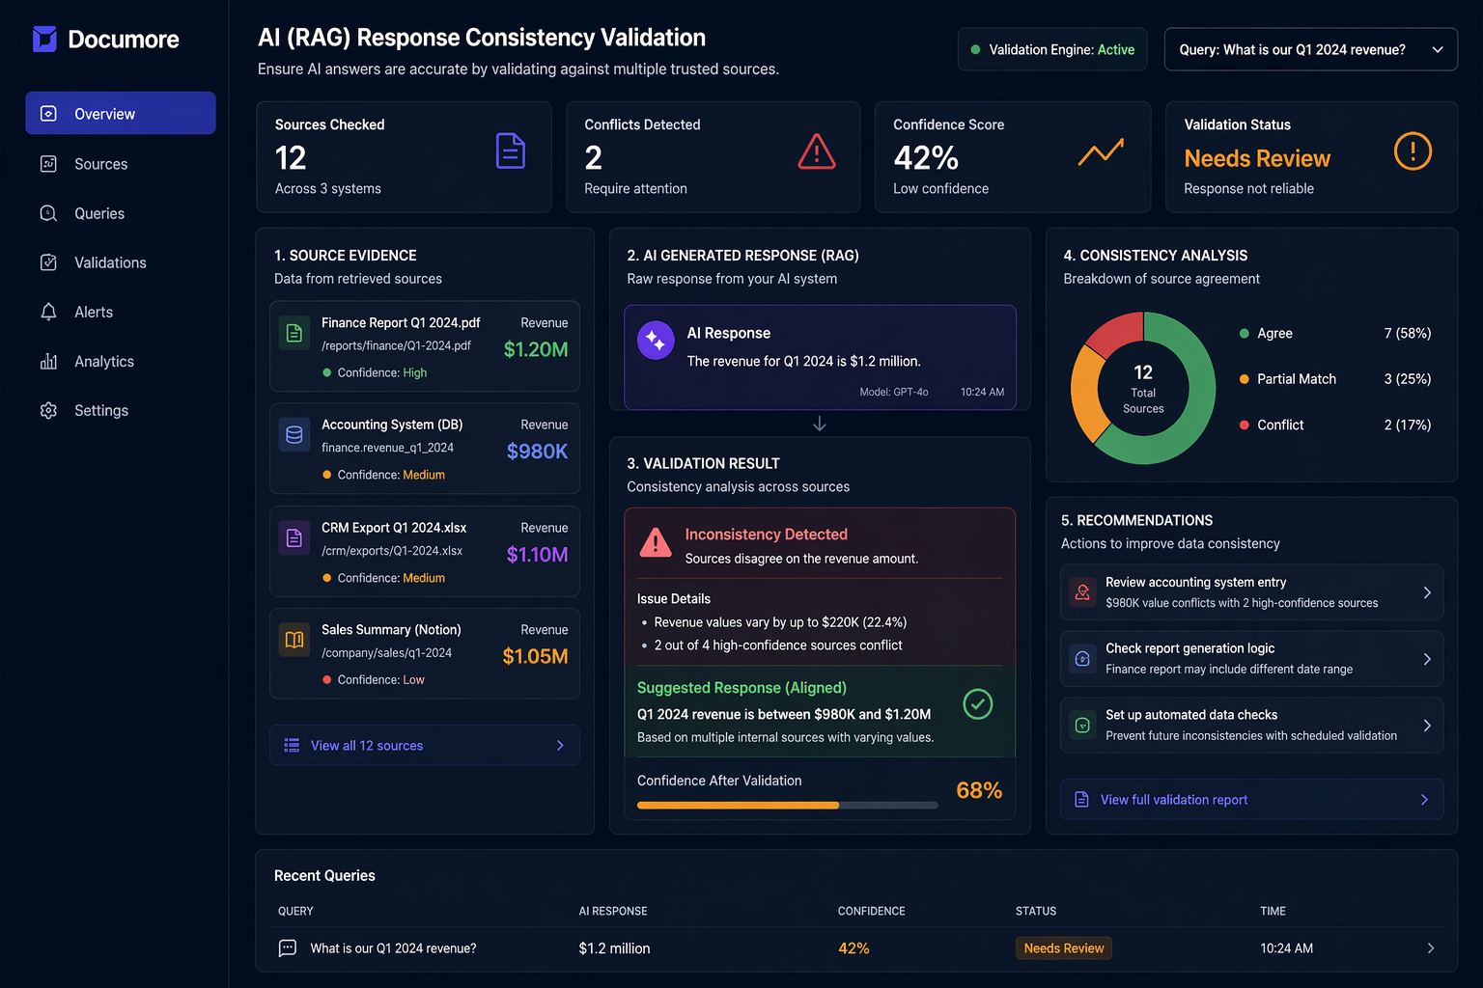Open Settings from the sidebar
Screen dimensions: 1483x988
(x=121, y=410)
